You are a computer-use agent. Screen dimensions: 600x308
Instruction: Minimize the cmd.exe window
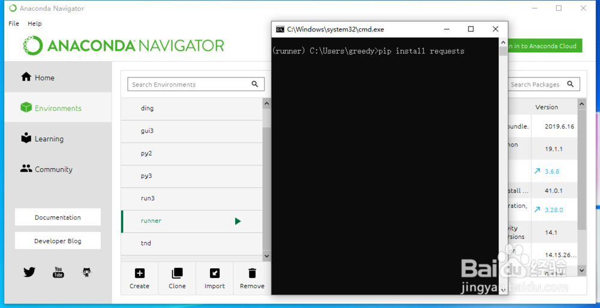(x=446, y=29)
